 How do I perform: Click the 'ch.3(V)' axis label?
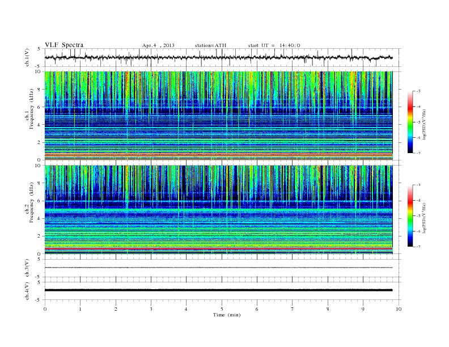tap(27, 268)
